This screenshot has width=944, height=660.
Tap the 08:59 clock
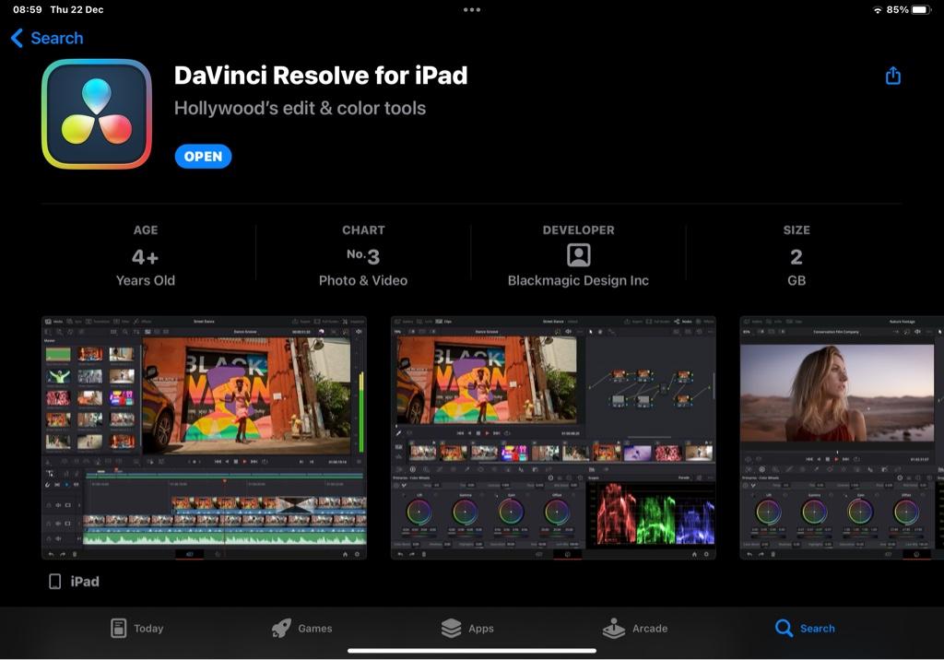(28, 9)
